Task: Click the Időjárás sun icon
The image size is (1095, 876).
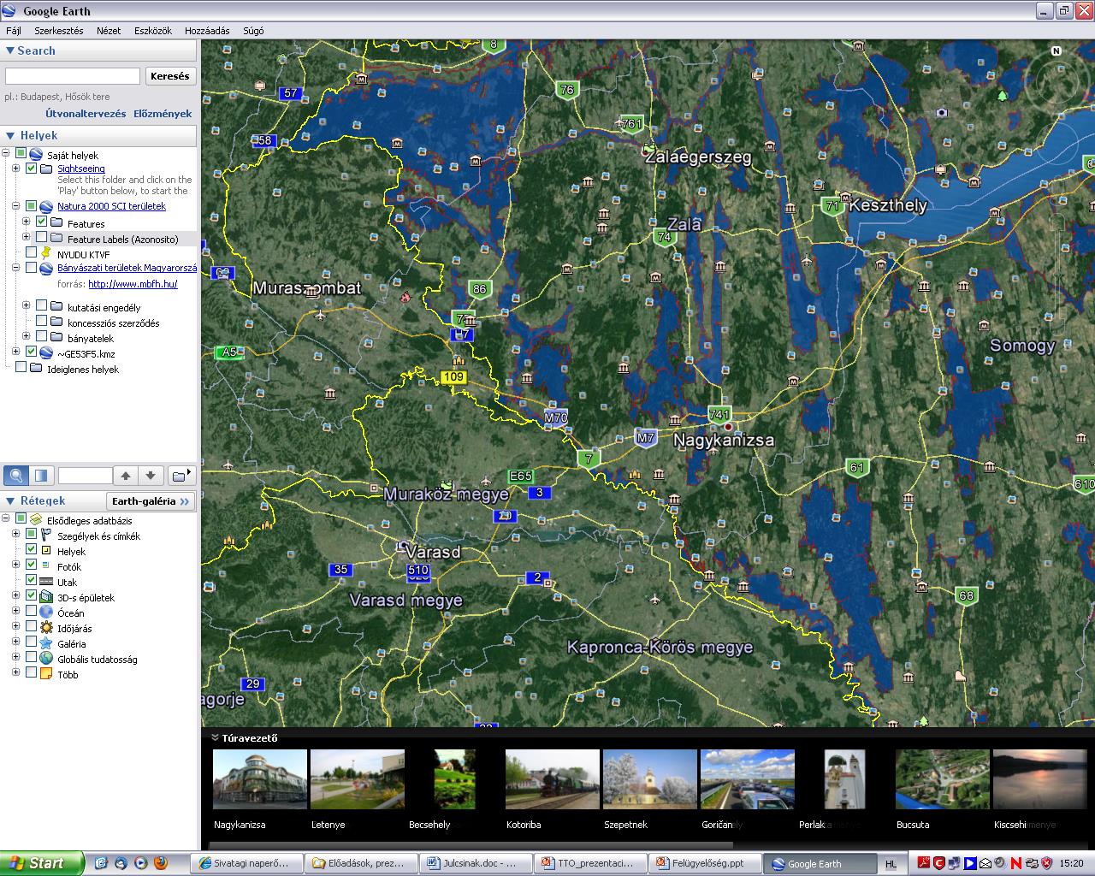Action: coord(46,628)
